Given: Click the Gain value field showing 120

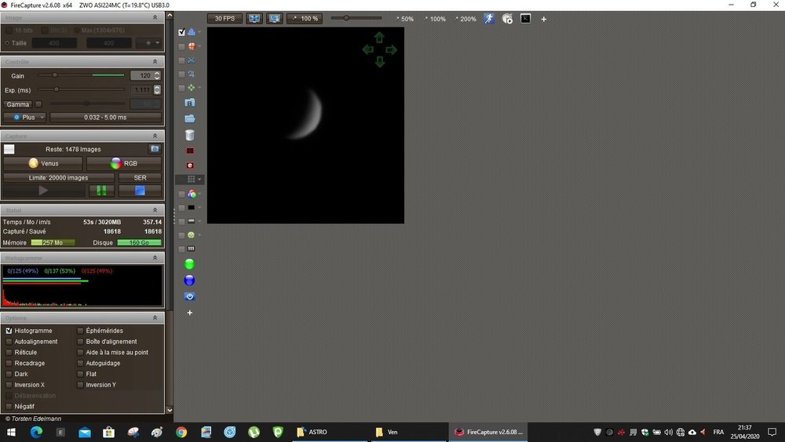Looking at the screenshot, I should coord(141,75).
